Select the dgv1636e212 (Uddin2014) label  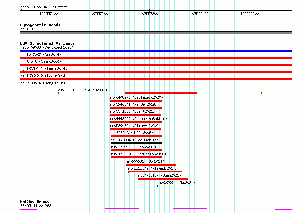coord(44,76)
